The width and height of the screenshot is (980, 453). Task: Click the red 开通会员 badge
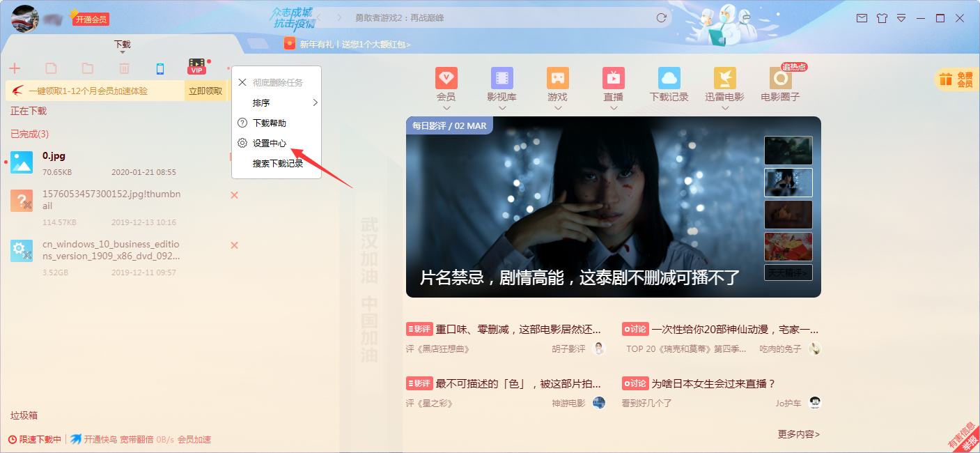[x=91, y=20]
